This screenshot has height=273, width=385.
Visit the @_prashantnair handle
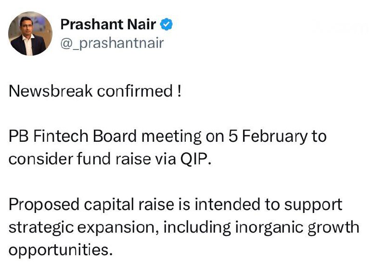112,43
